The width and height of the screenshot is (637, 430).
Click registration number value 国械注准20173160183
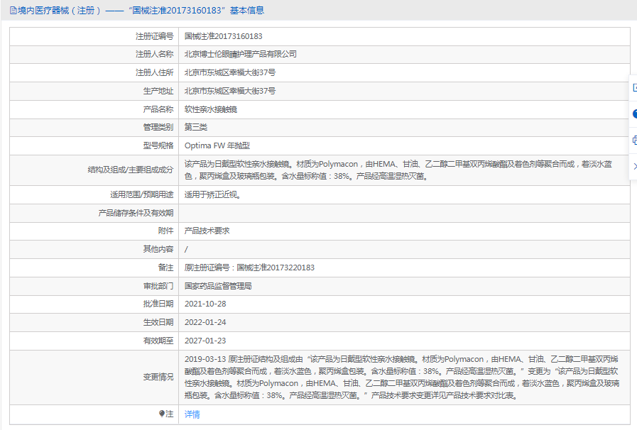pyautogui.click(x=223, y=36)
